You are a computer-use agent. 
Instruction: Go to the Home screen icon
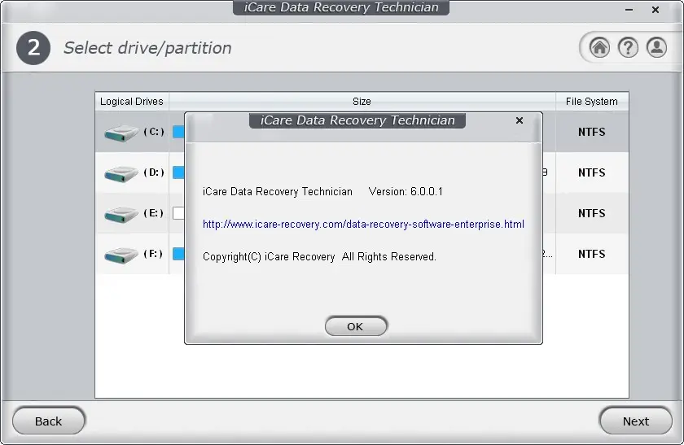point(599,47)
